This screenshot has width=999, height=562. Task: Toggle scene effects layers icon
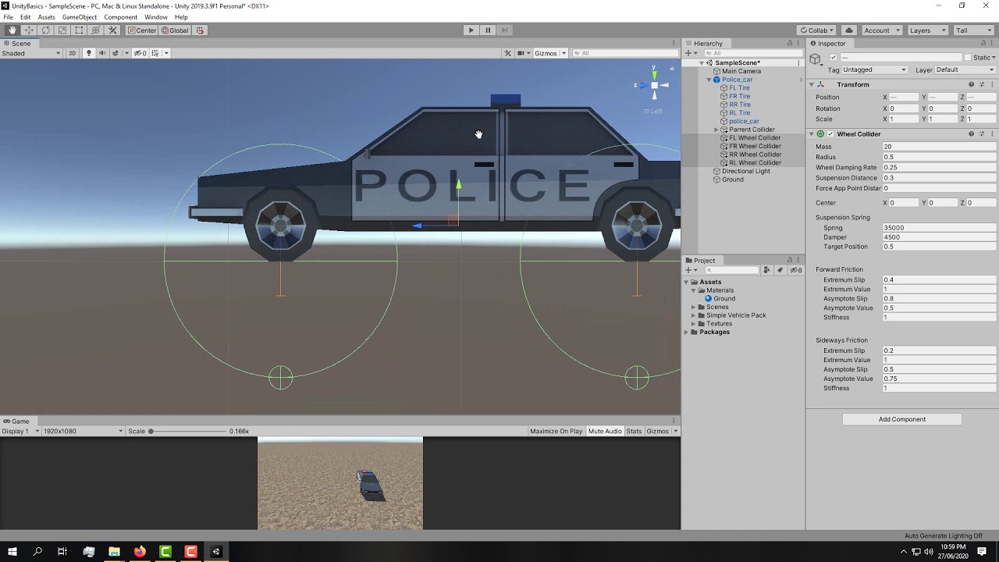pos(117,53)
